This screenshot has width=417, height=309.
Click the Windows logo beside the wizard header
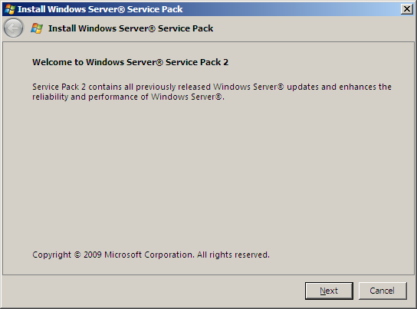click(37, 28)
